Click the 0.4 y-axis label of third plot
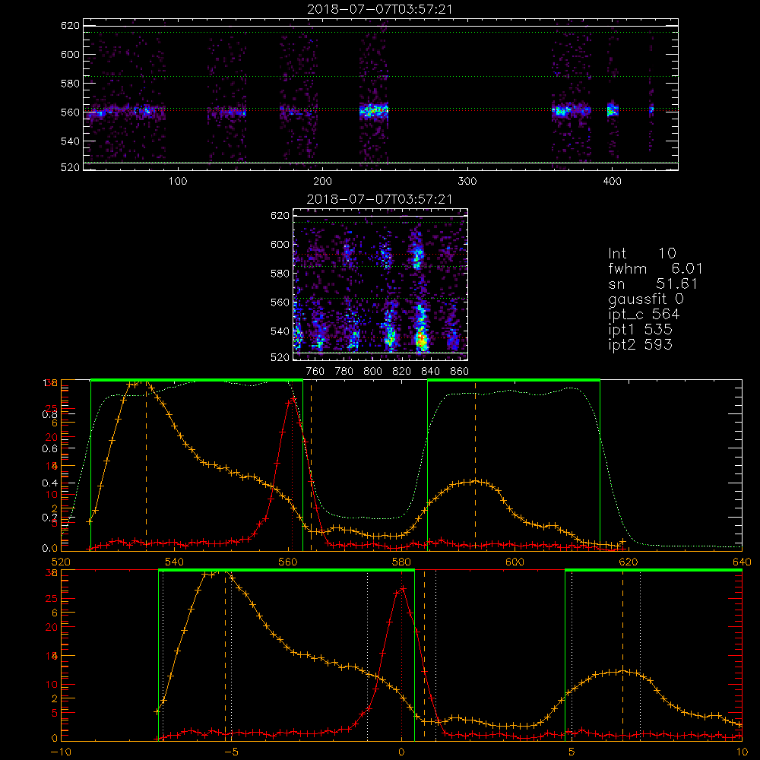The height and width of the screenshot is (760, 760). tap(49, 483)
